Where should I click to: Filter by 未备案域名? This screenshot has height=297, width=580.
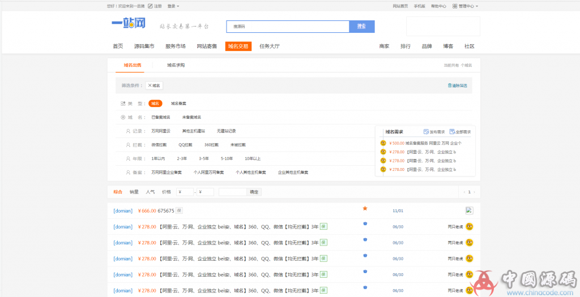(x=191, y=118)
